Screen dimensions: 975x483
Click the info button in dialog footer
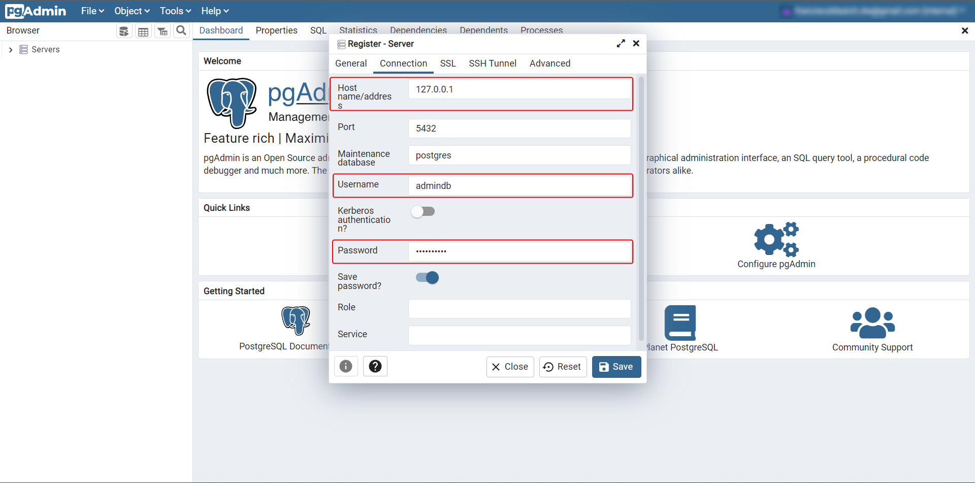click(x=346, y=366)
